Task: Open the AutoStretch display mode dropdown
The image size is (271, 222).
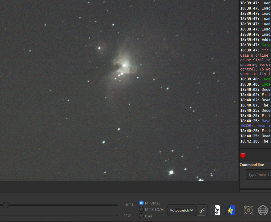Action: click(x=181, y=210)
